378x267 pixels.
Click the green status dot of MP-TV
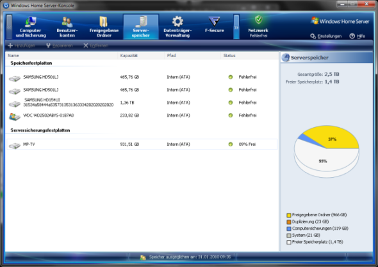231,144
